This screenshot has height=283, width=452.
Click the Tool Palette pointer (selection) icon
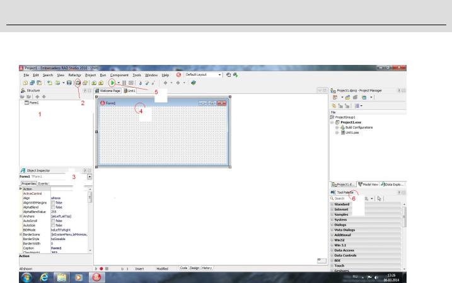379,199
